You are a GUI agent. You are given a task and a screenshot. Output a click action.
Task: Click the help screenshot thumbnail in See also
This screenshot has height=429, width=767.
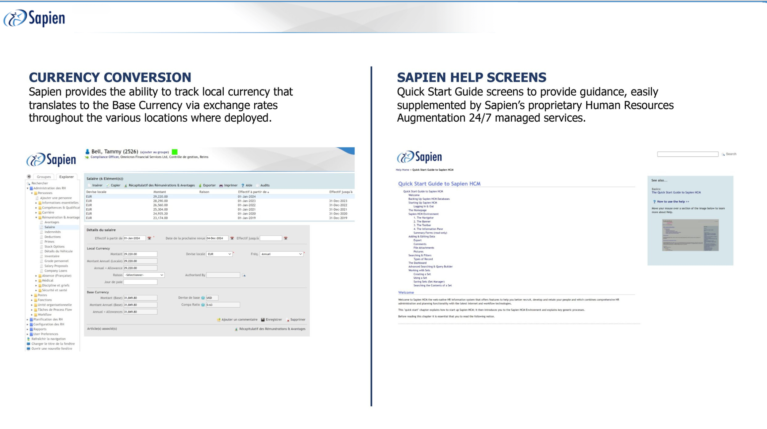coord(690,235)
